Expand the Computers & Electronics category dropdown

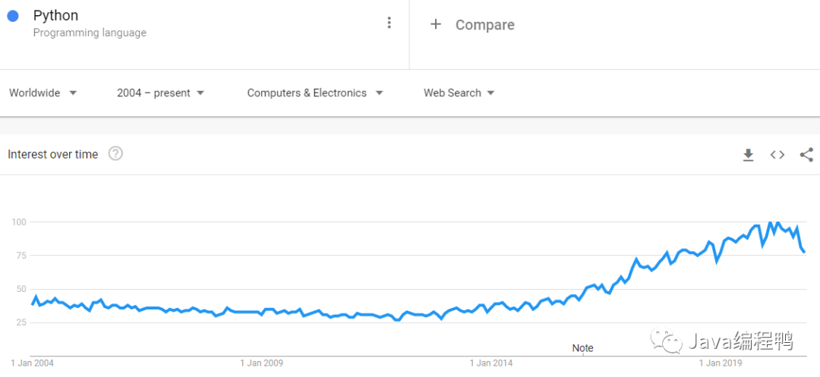tap(315, 93)
